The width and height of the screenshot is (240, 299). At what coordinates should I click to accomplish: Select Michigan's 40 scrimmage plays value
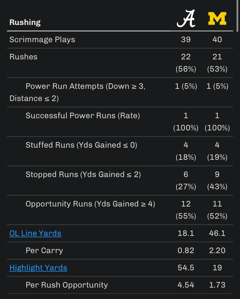click(x=217, y=39)
